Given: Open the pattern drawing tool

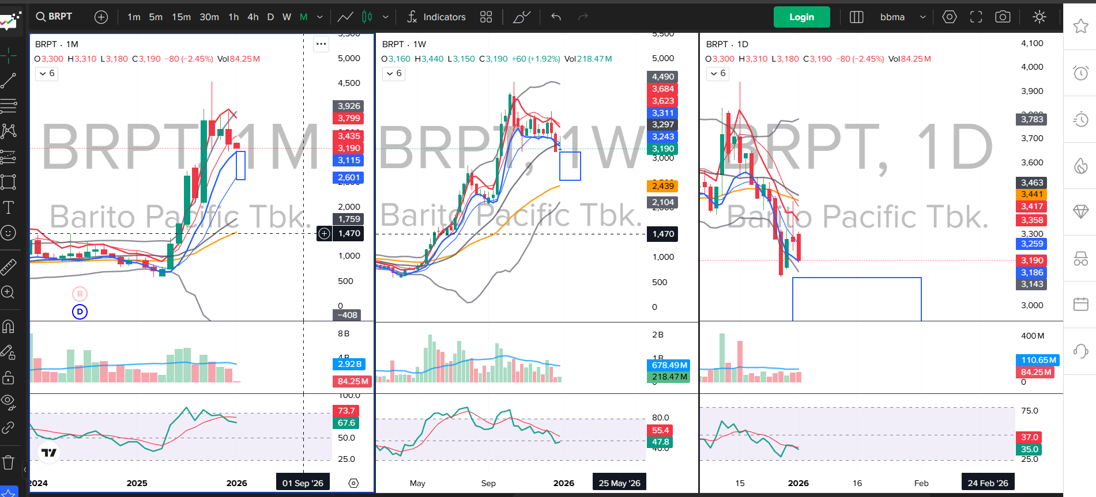Looking at the screenshot, I should (x=9, y=131).
